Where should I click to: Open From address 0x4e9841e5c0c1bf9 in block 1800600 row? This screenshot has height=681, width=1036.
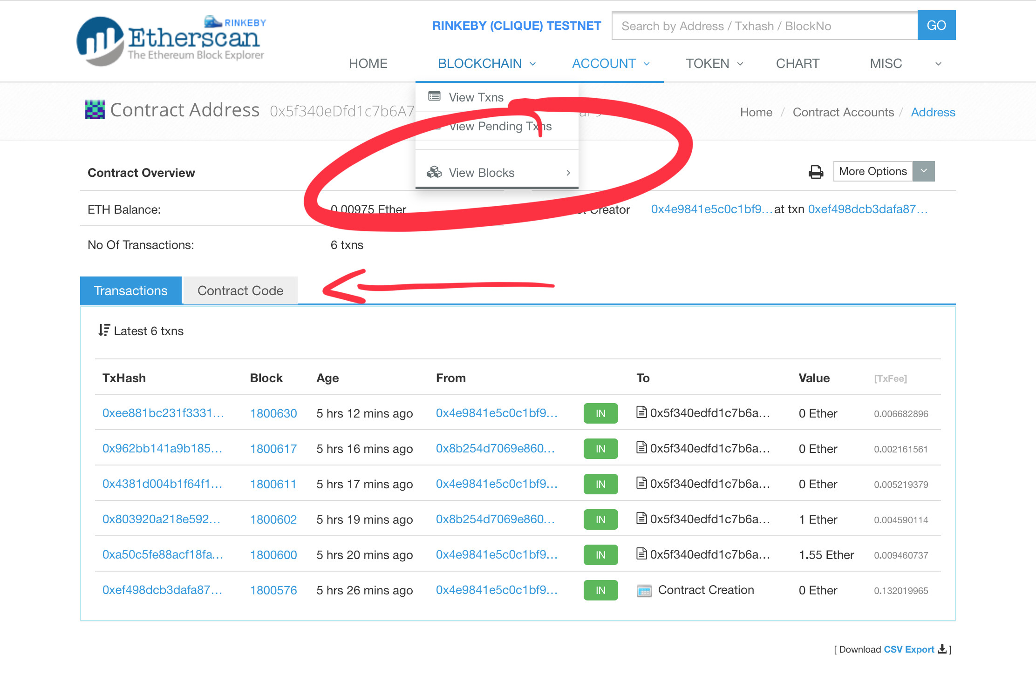tap(497, 554)
